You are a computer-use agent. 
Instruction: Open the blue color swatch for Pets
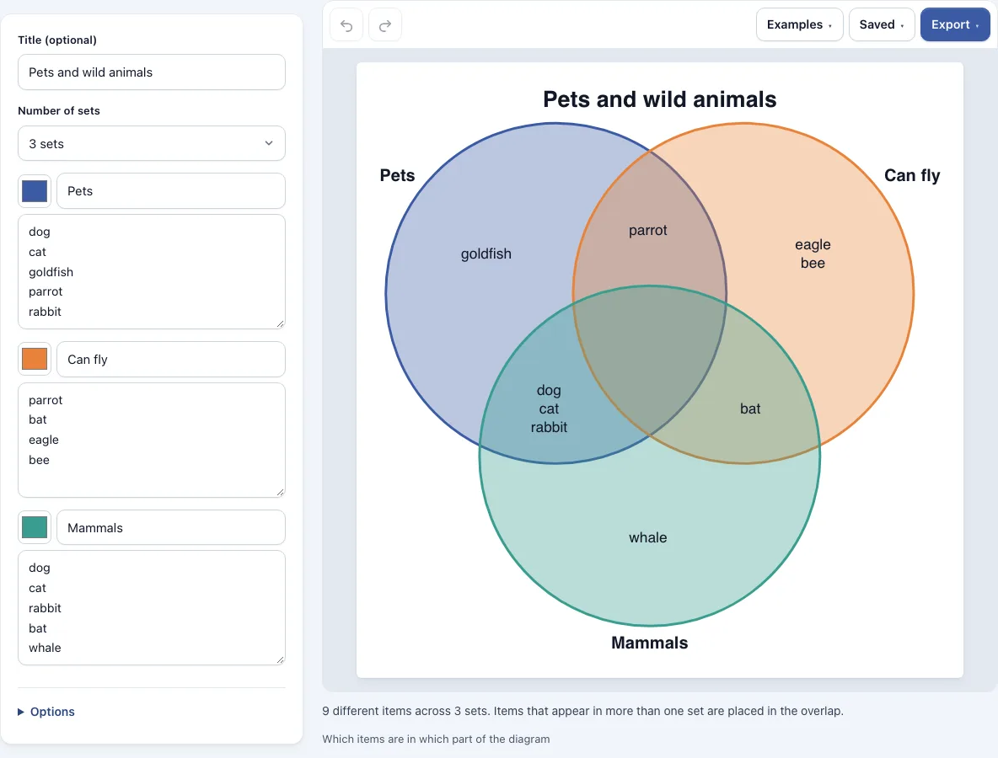pos(35,191)
